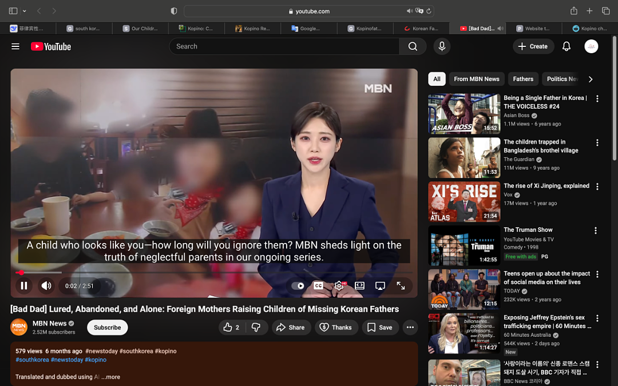
Task: Select the All filter chip
Action: (x=437, y=79)
